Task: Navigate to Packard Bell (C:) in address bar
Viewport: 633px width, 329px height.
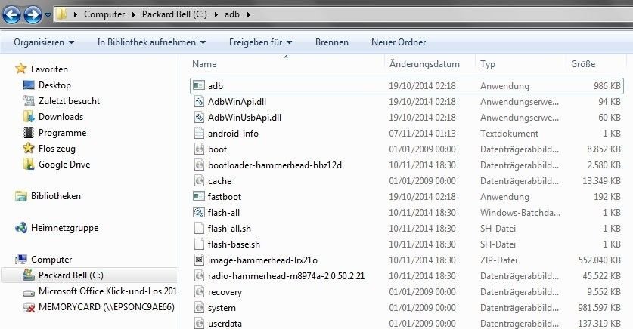Action: click(x=175, y=14)
